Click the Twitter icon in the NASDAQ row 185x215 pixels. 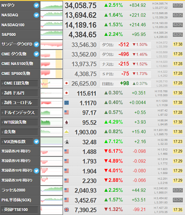point(36,15)
